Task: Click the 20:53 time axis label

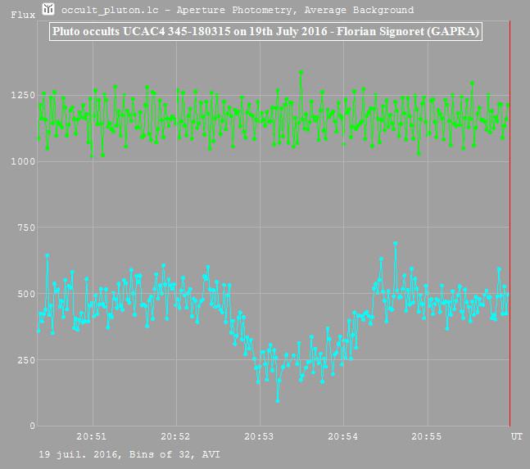Action: (x=259, y=436)
